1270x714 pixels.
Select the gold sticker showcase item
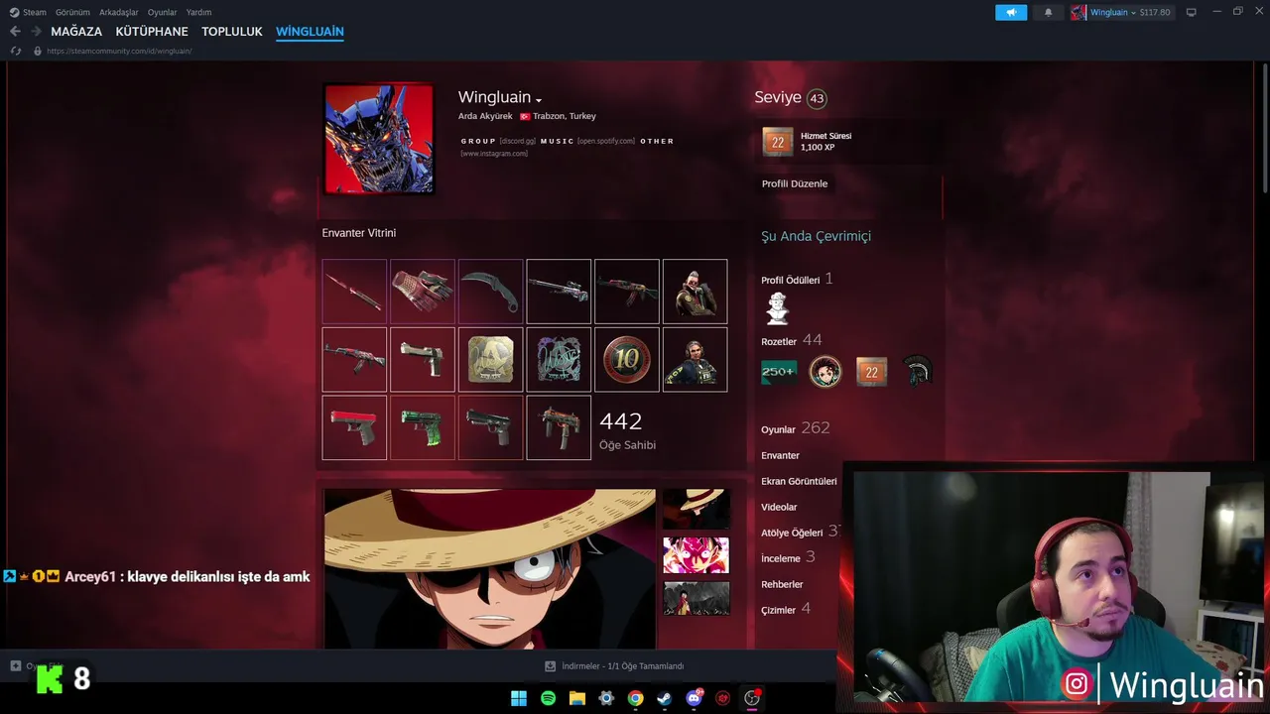tap(491, 360)
